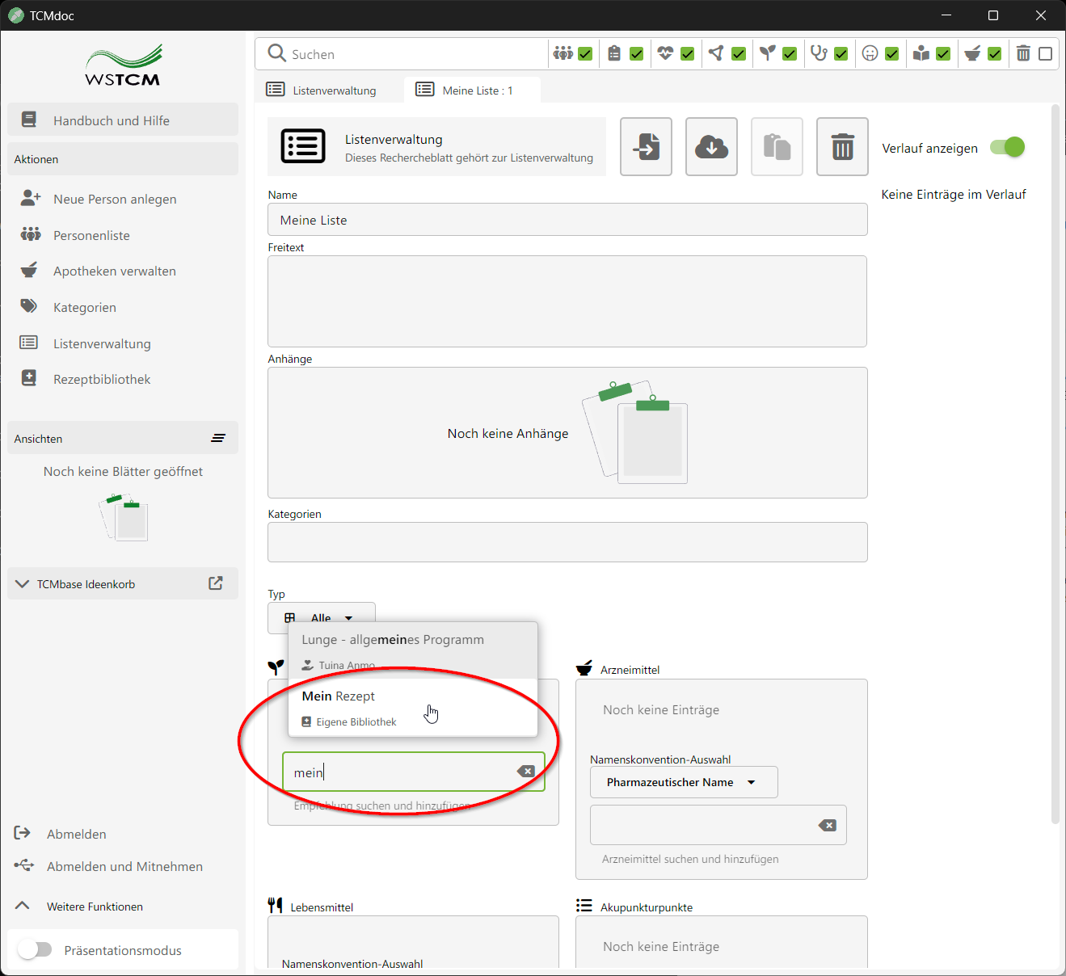
Task: Select the Personenliste sidebar entry
Action: point(91,234)
